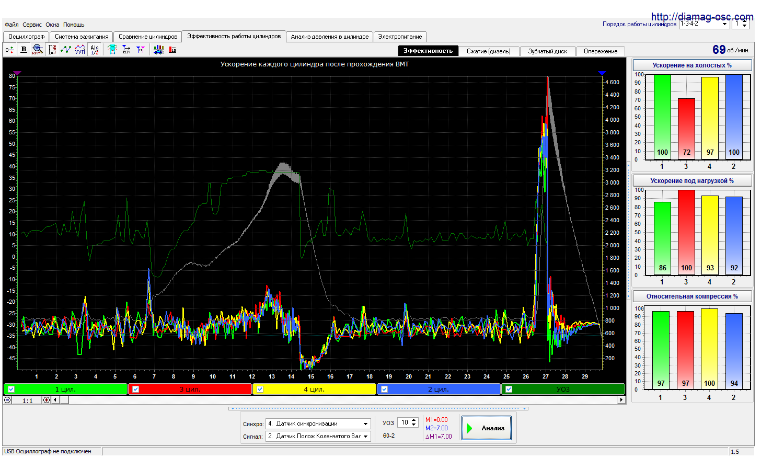This screenshot has width=761, height=458.
Task: Click the RPM scale bracket icon
Action: pyautogui.click(x=52, y=50)
